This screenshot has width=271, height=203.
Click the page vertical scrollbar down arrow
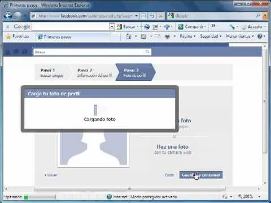click(x=265, y=183)
